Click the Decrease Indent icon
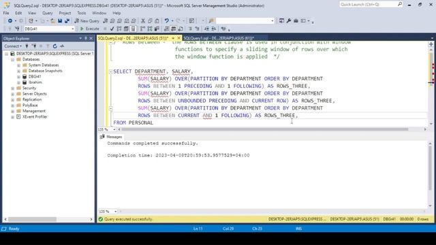This screenshot has width=436, height=245. pyautogui.click(x=206, y=29)
